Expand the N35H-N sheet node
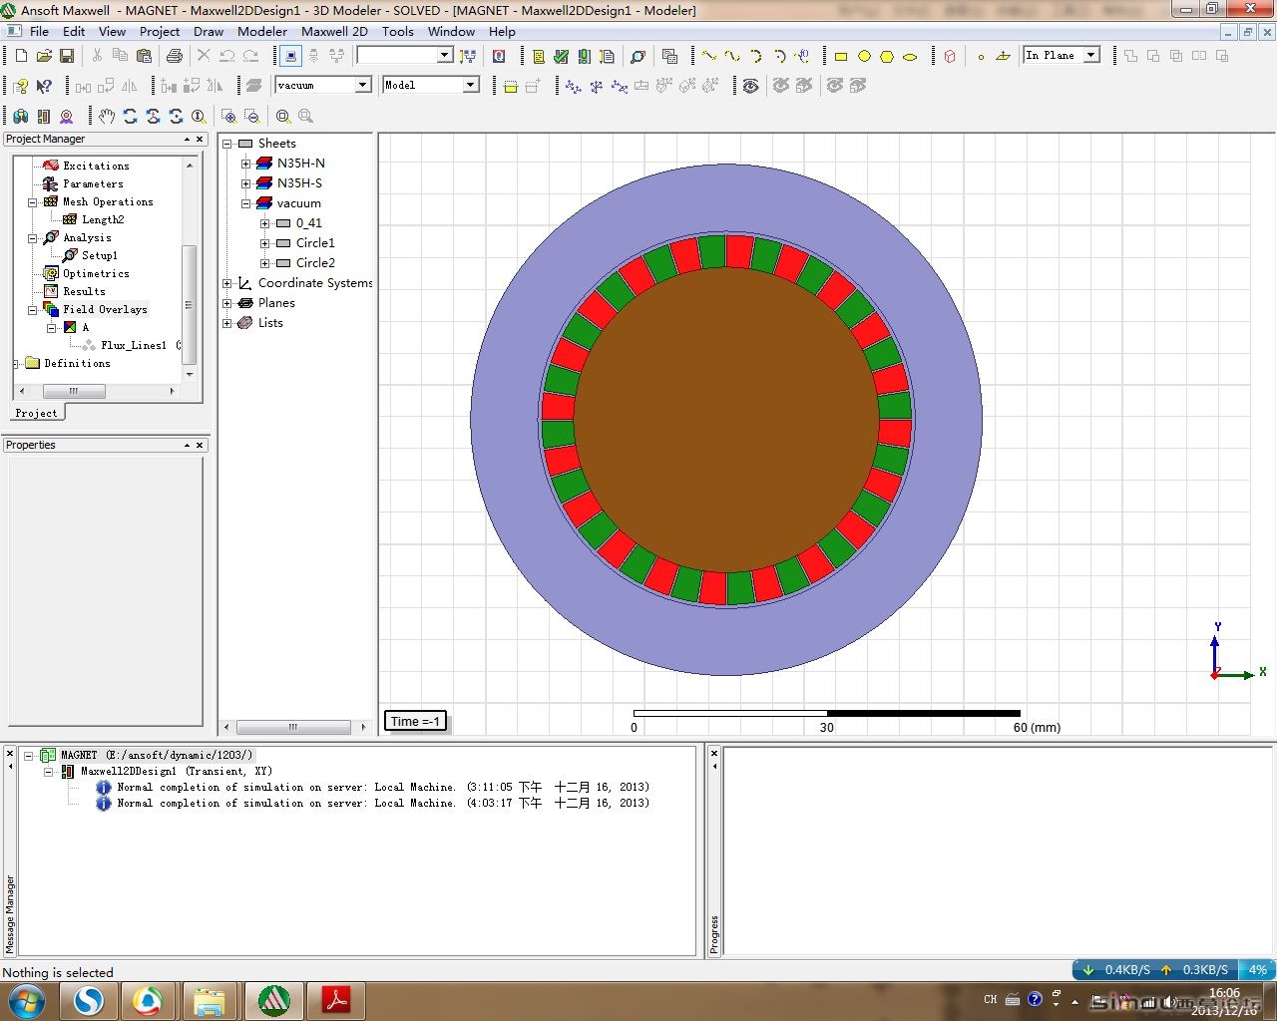 (246, 164)
